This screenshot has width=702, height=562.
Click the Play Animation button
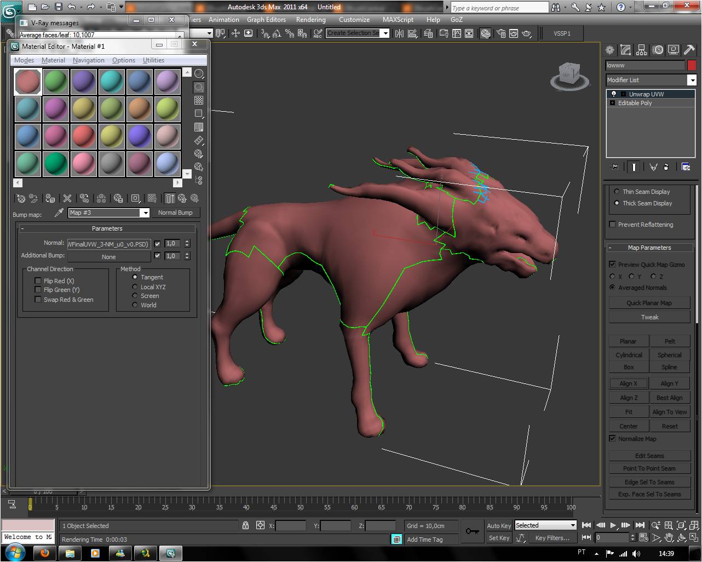coord(613,525)
